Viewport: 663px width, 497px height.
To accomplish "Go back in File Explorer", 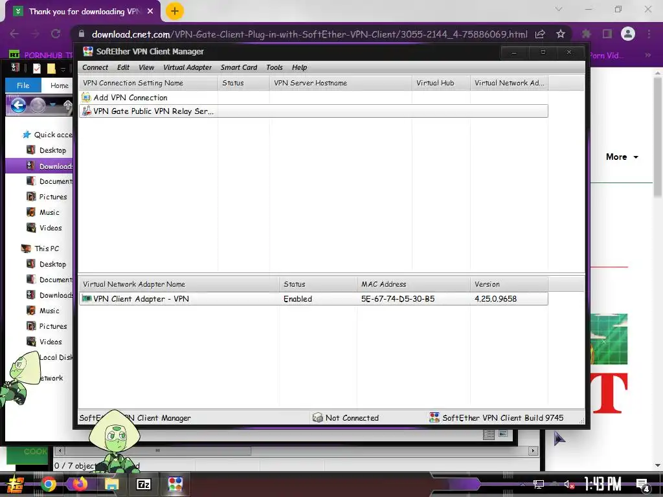I will point(18,105).
